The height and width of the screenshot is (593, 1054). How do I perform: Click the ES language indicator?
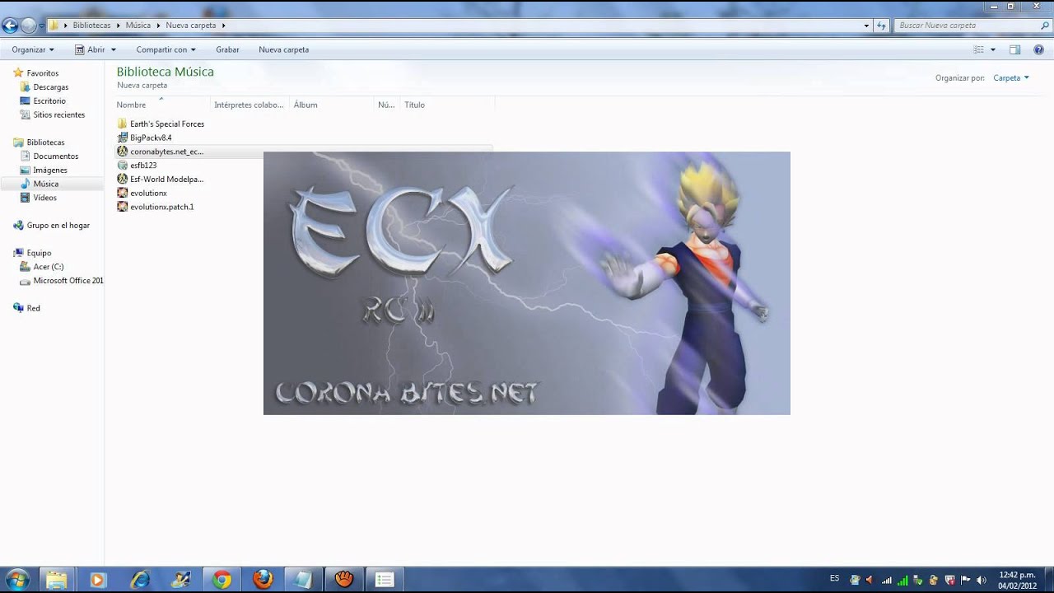click(835, 578)
